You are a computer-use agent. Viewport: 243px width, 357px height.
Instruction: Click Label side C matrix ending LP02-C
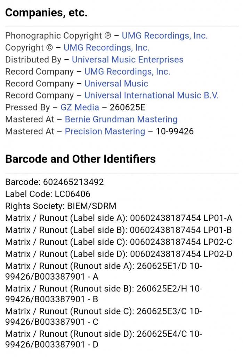(x=181, y=242)
